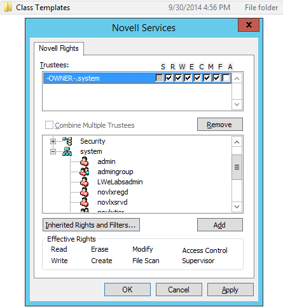Click object tree scroll up arrow
This screenshot has width=283, height=307.
(x=237, y=142)
